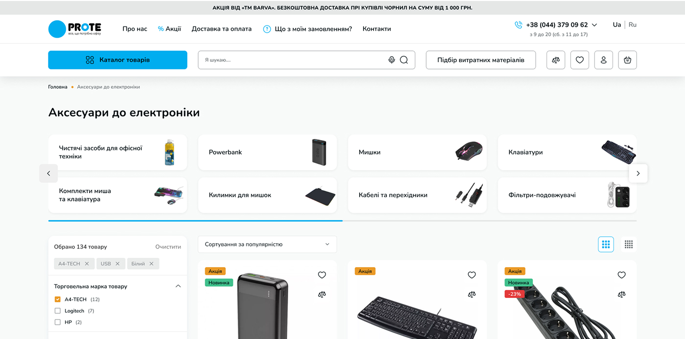Check the HP brand checkbox
Image resolution: width=685 pixels, height=339 pixels.
click(58, 322)
